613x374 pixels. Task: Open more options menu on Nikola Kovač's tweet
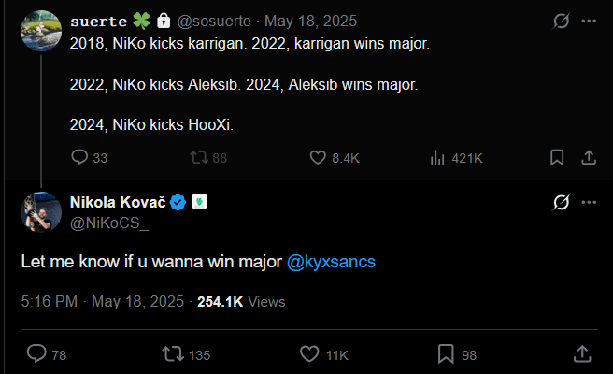589,202
